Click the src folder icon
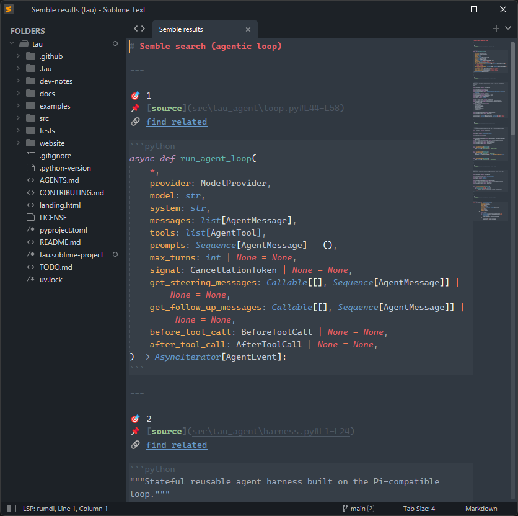This screenshot has height=516, width=518. pyautogui.click(x=31, y=118)
